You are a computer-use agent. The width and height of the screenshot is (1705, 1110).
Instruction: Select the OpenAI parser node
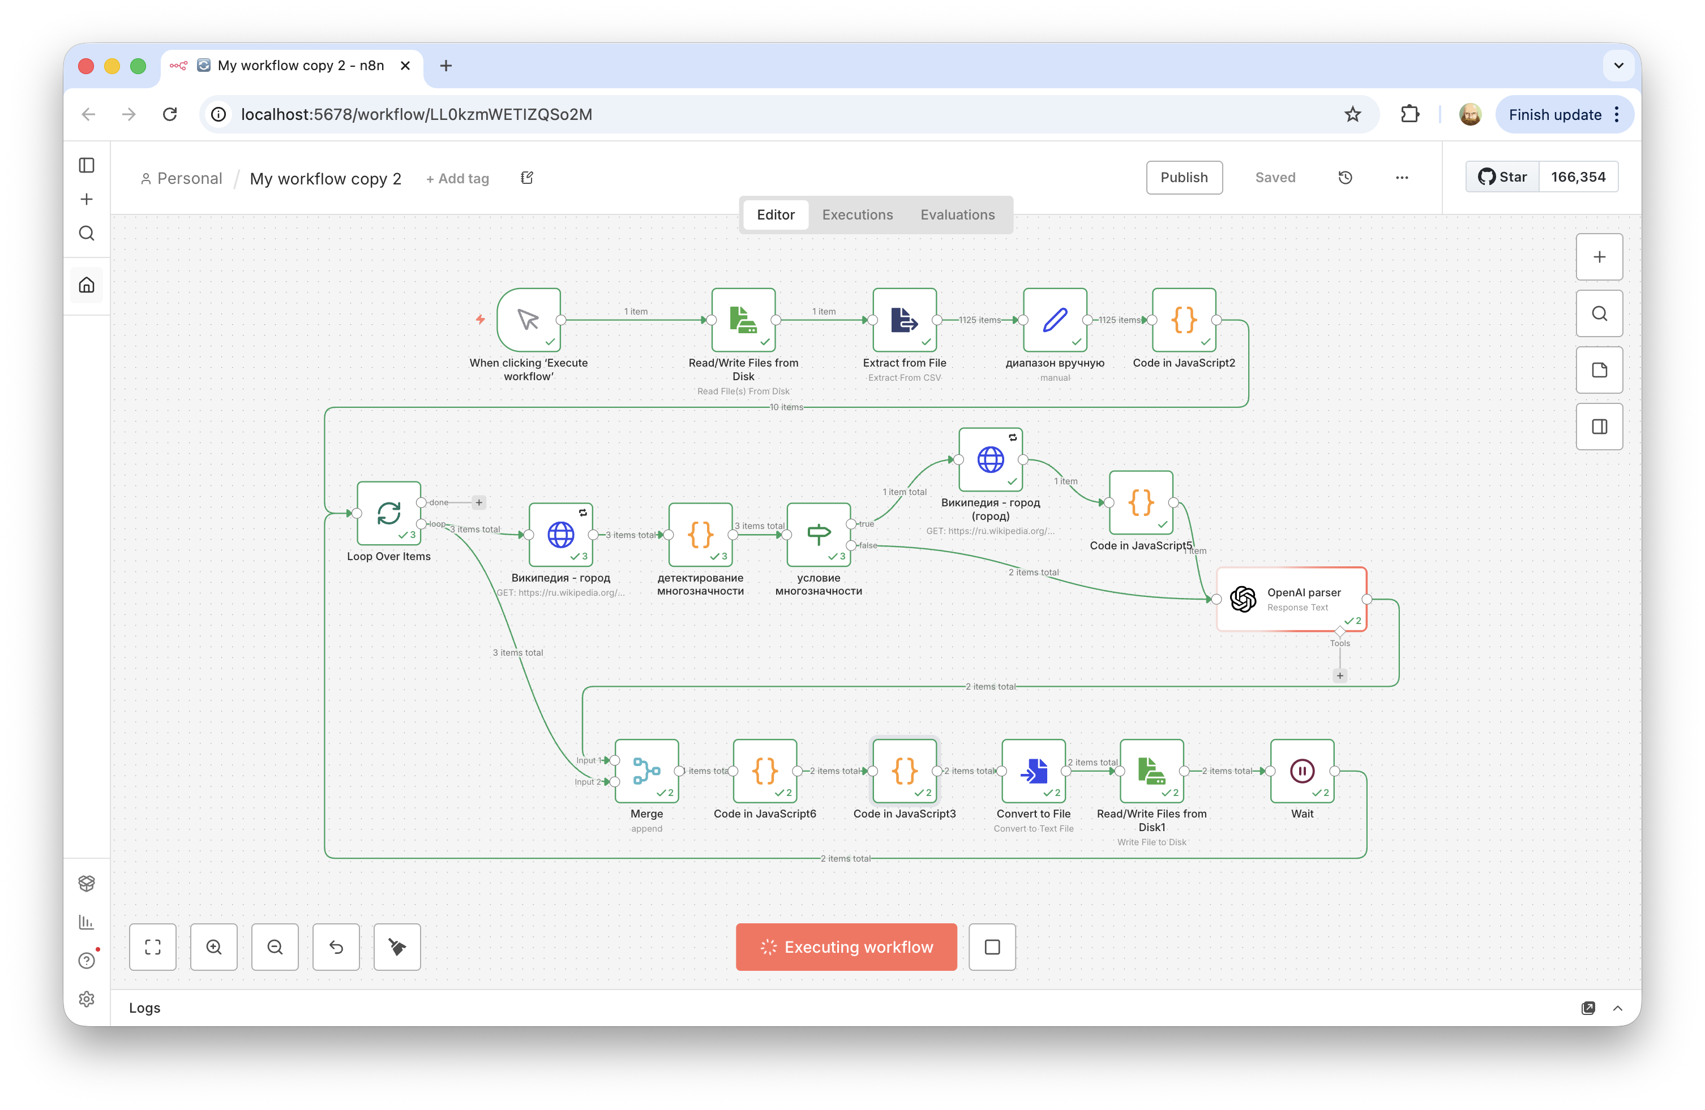coord(1291,599)
